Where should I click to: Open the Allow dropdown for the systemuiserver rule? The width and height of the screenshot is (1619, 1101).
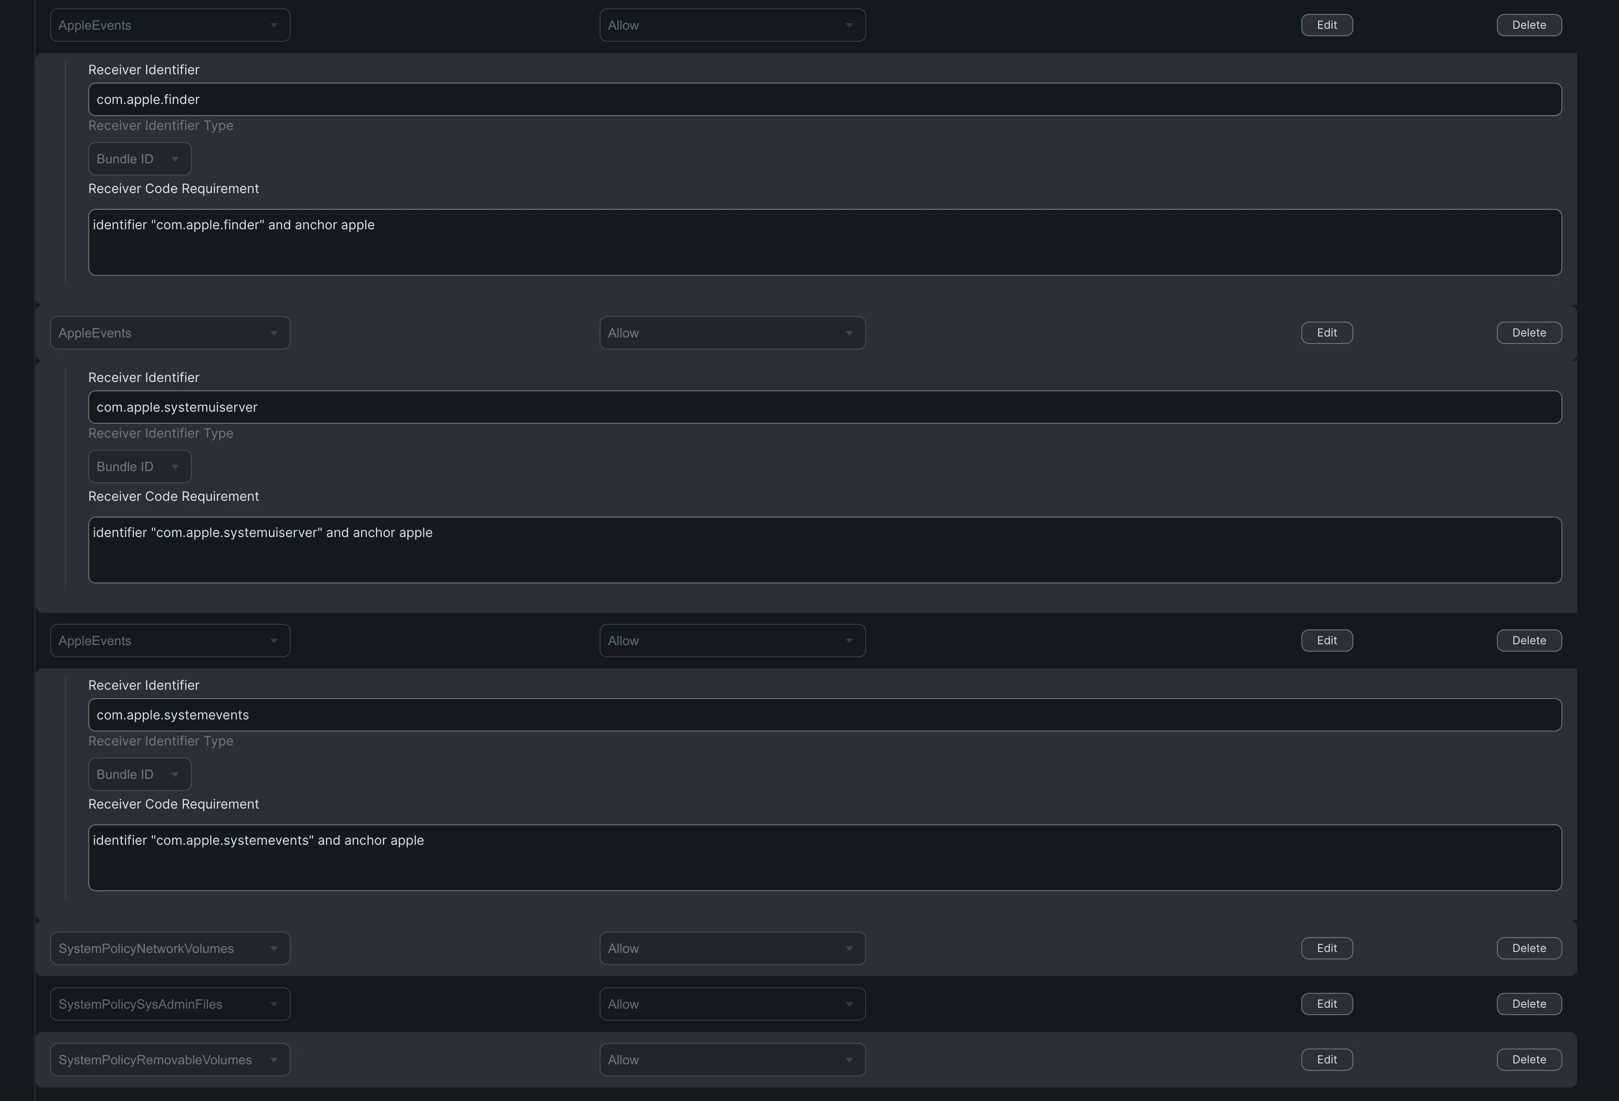tap(732, 333)
